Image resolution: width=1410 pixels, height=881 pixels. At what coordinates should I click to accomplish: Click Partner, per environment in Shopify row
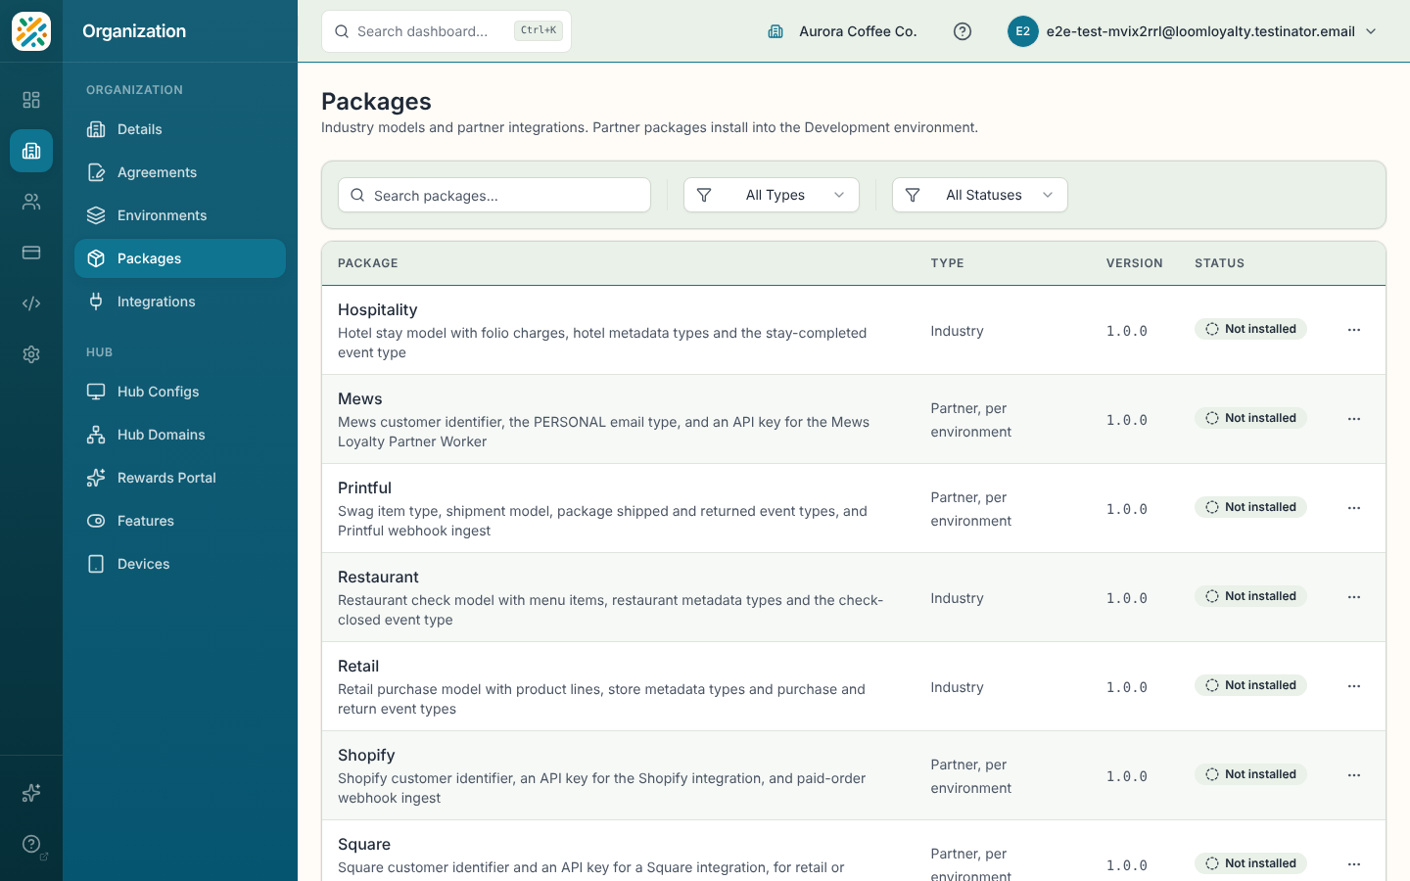971,776
